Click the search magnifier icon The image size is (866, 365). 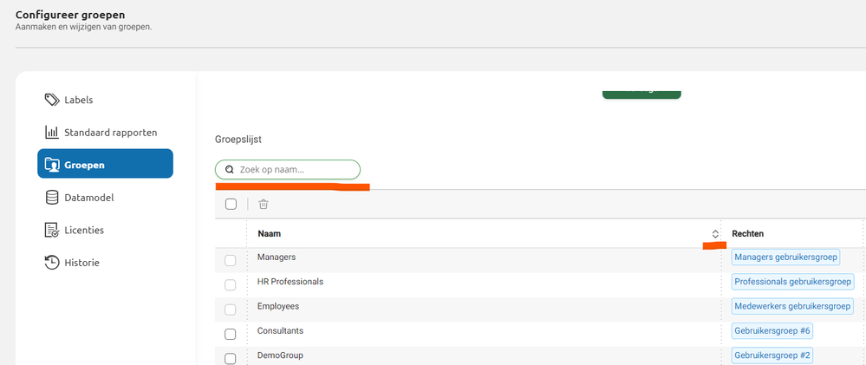[x=230, y=170]
